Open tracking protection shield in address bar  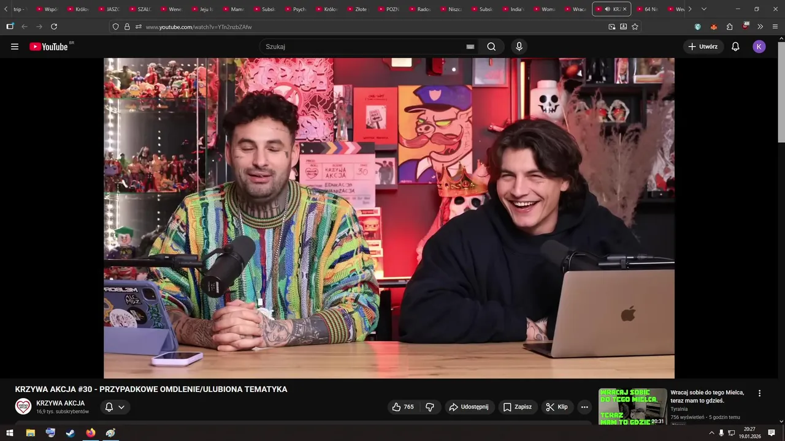click(115, 27)
